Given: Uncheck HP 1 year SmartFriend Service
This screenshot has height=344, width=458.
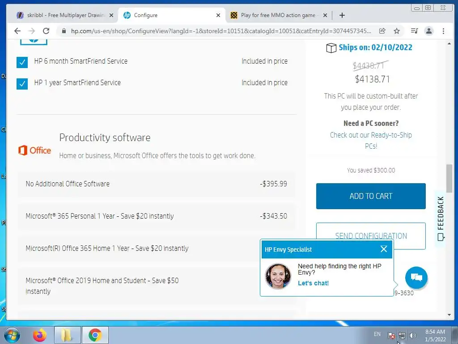Looking at the screenshot, I should pyautogui.click(x=22, y=84).
